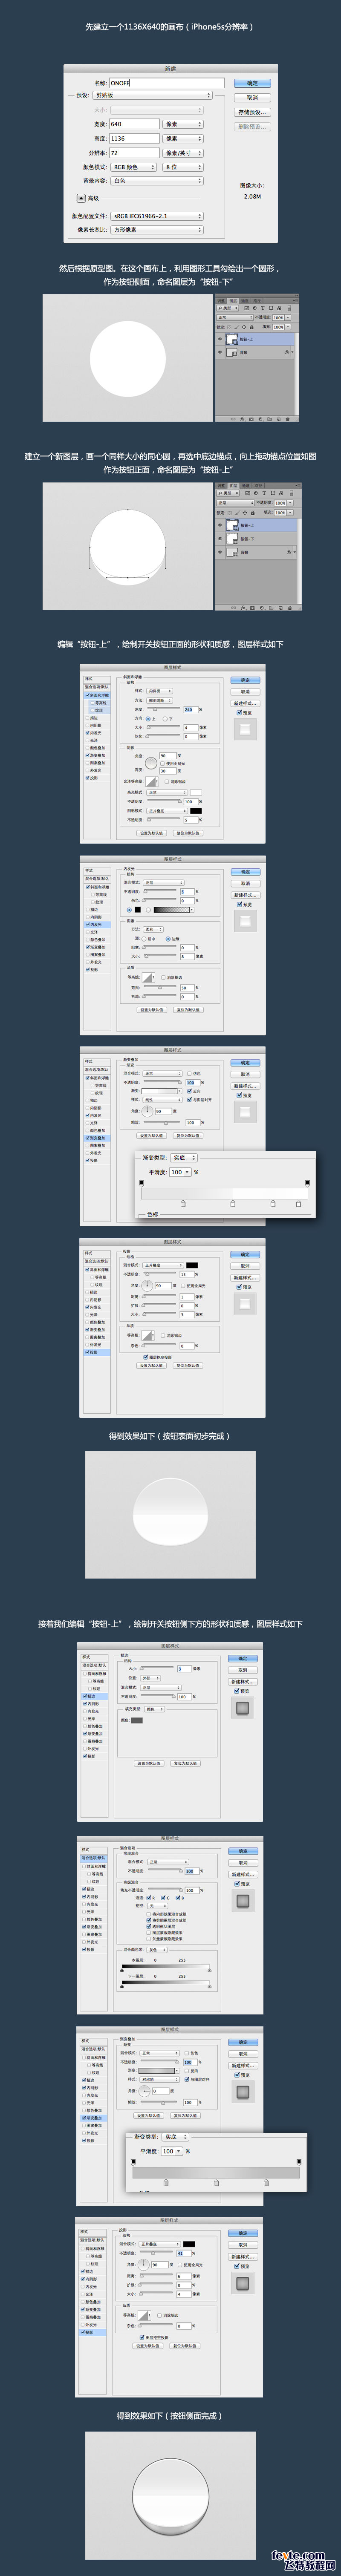Open the 分辨率 unit dropdown 像素/英寸
This screenshot has height=2576, width=341.
[183, 152]
